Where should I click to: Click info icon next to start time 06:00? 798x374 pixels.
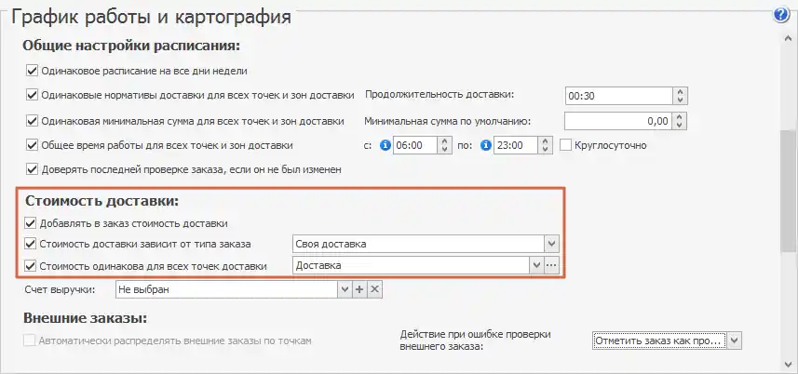point(385,145)
